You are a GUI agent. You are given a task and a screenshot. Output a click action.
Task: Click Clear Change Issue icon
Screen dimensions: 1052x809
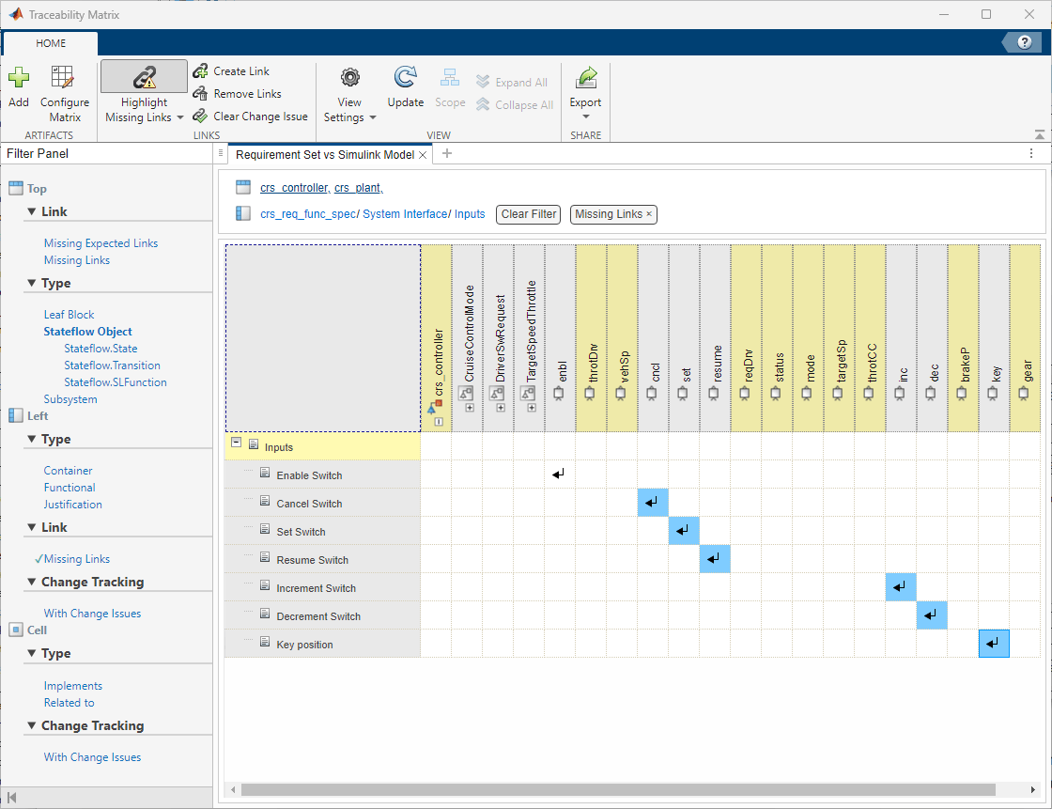click(x=200, y=117)
